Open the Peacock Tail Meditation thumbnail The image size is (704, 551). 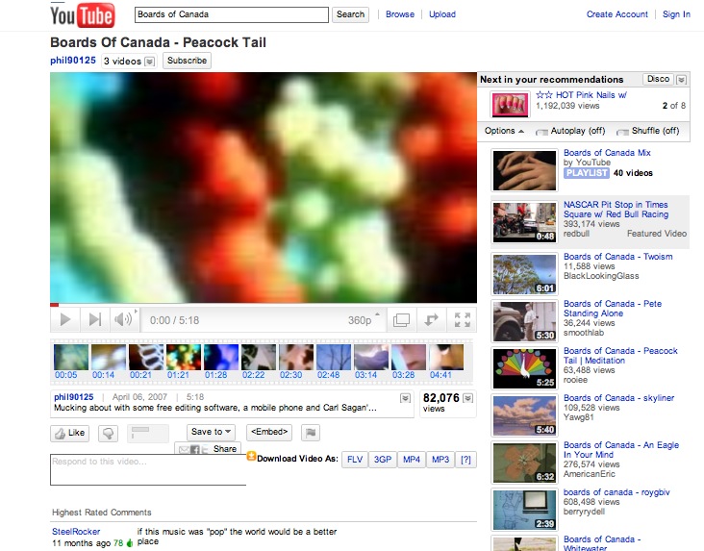click(524, 368)
